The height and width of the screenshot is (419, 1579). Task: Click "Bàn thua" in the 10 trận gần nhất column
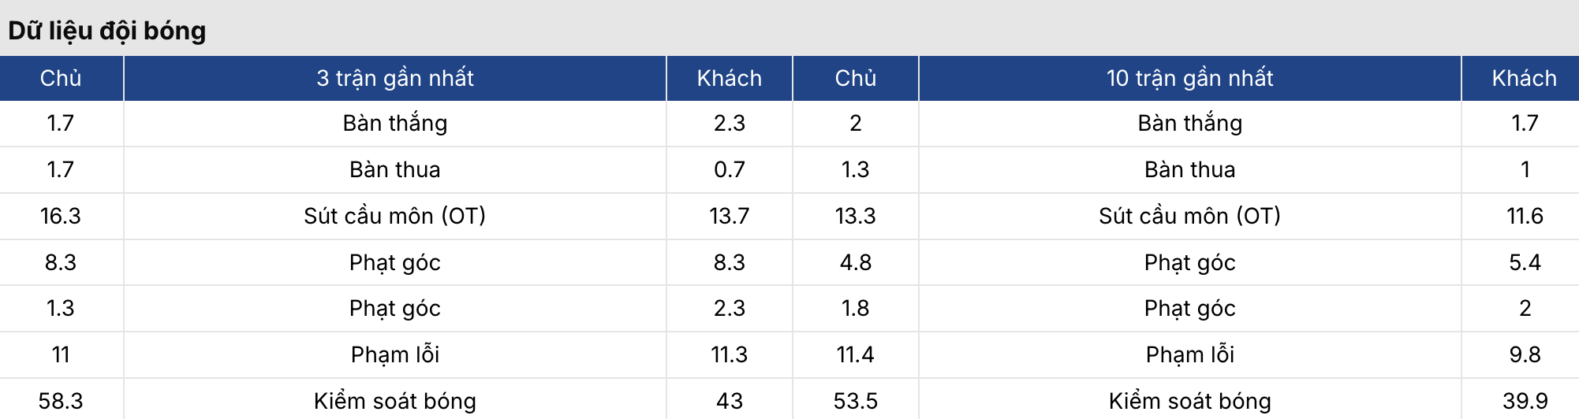pos(1189,169)
